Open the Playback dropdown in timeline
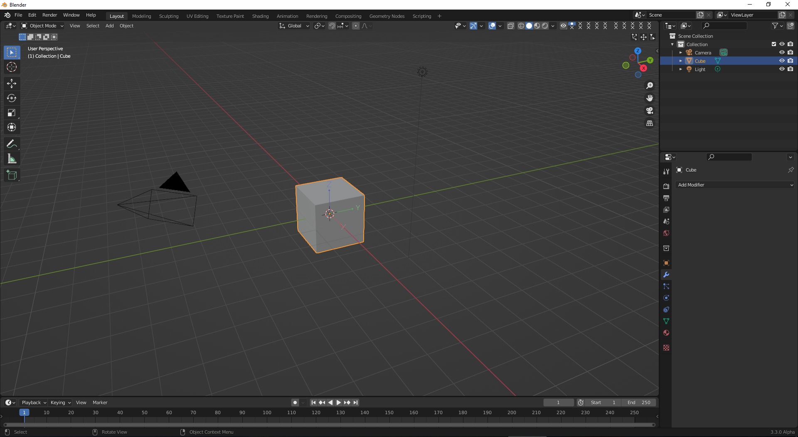Screen dimensions: 798x437 pyautogui.click(x=34, y=403)
